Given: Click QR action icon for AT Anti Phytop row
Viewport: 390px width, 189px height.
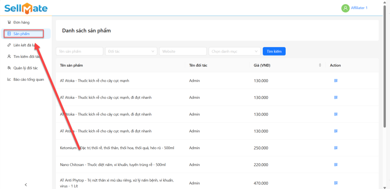Looking at the screenshot, I should click(x=336, y=183).
